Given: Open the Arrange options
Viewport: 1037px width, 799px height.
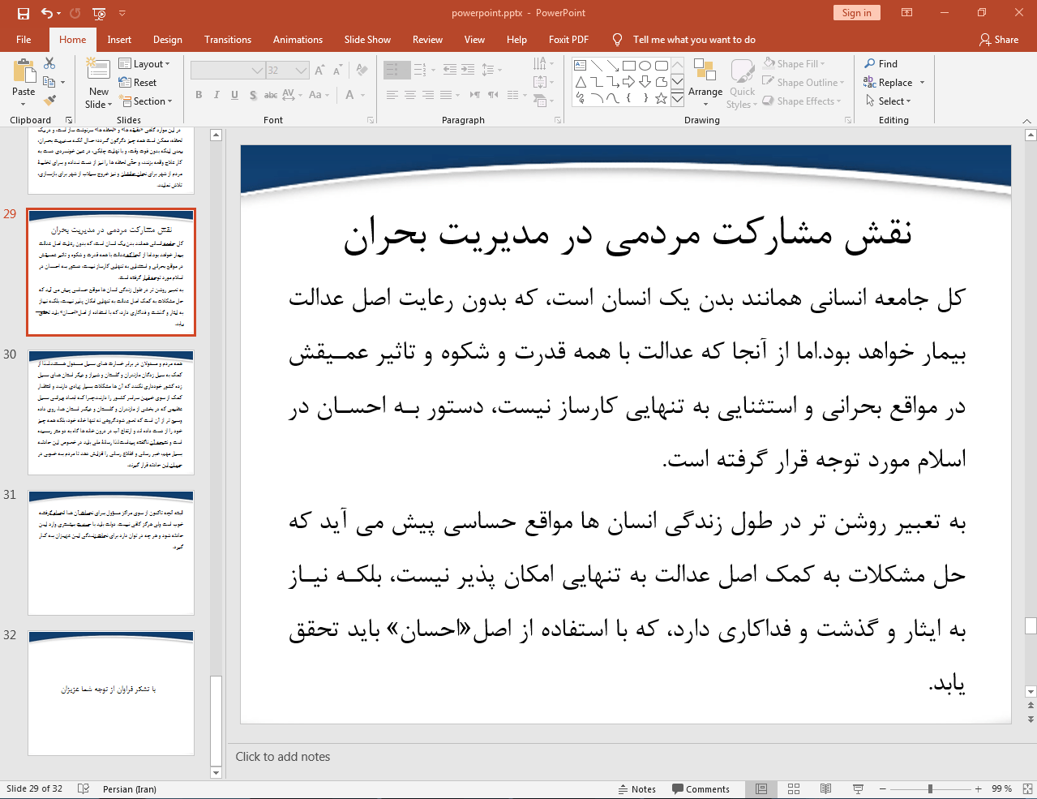Looking at the screenshot, I should pos(705,82).
